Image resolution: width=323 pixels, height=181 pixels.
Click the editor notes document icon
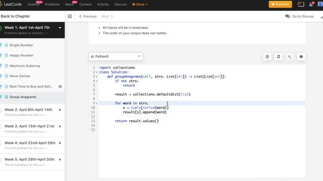pyautogui.click(x=267, y=57)
